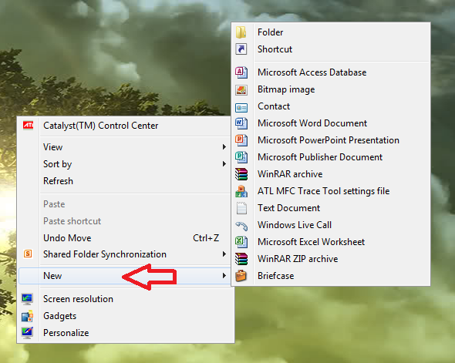Click the Microsoft Word Document icon
This screenshot has height=363, width=455.
(241, 123)
